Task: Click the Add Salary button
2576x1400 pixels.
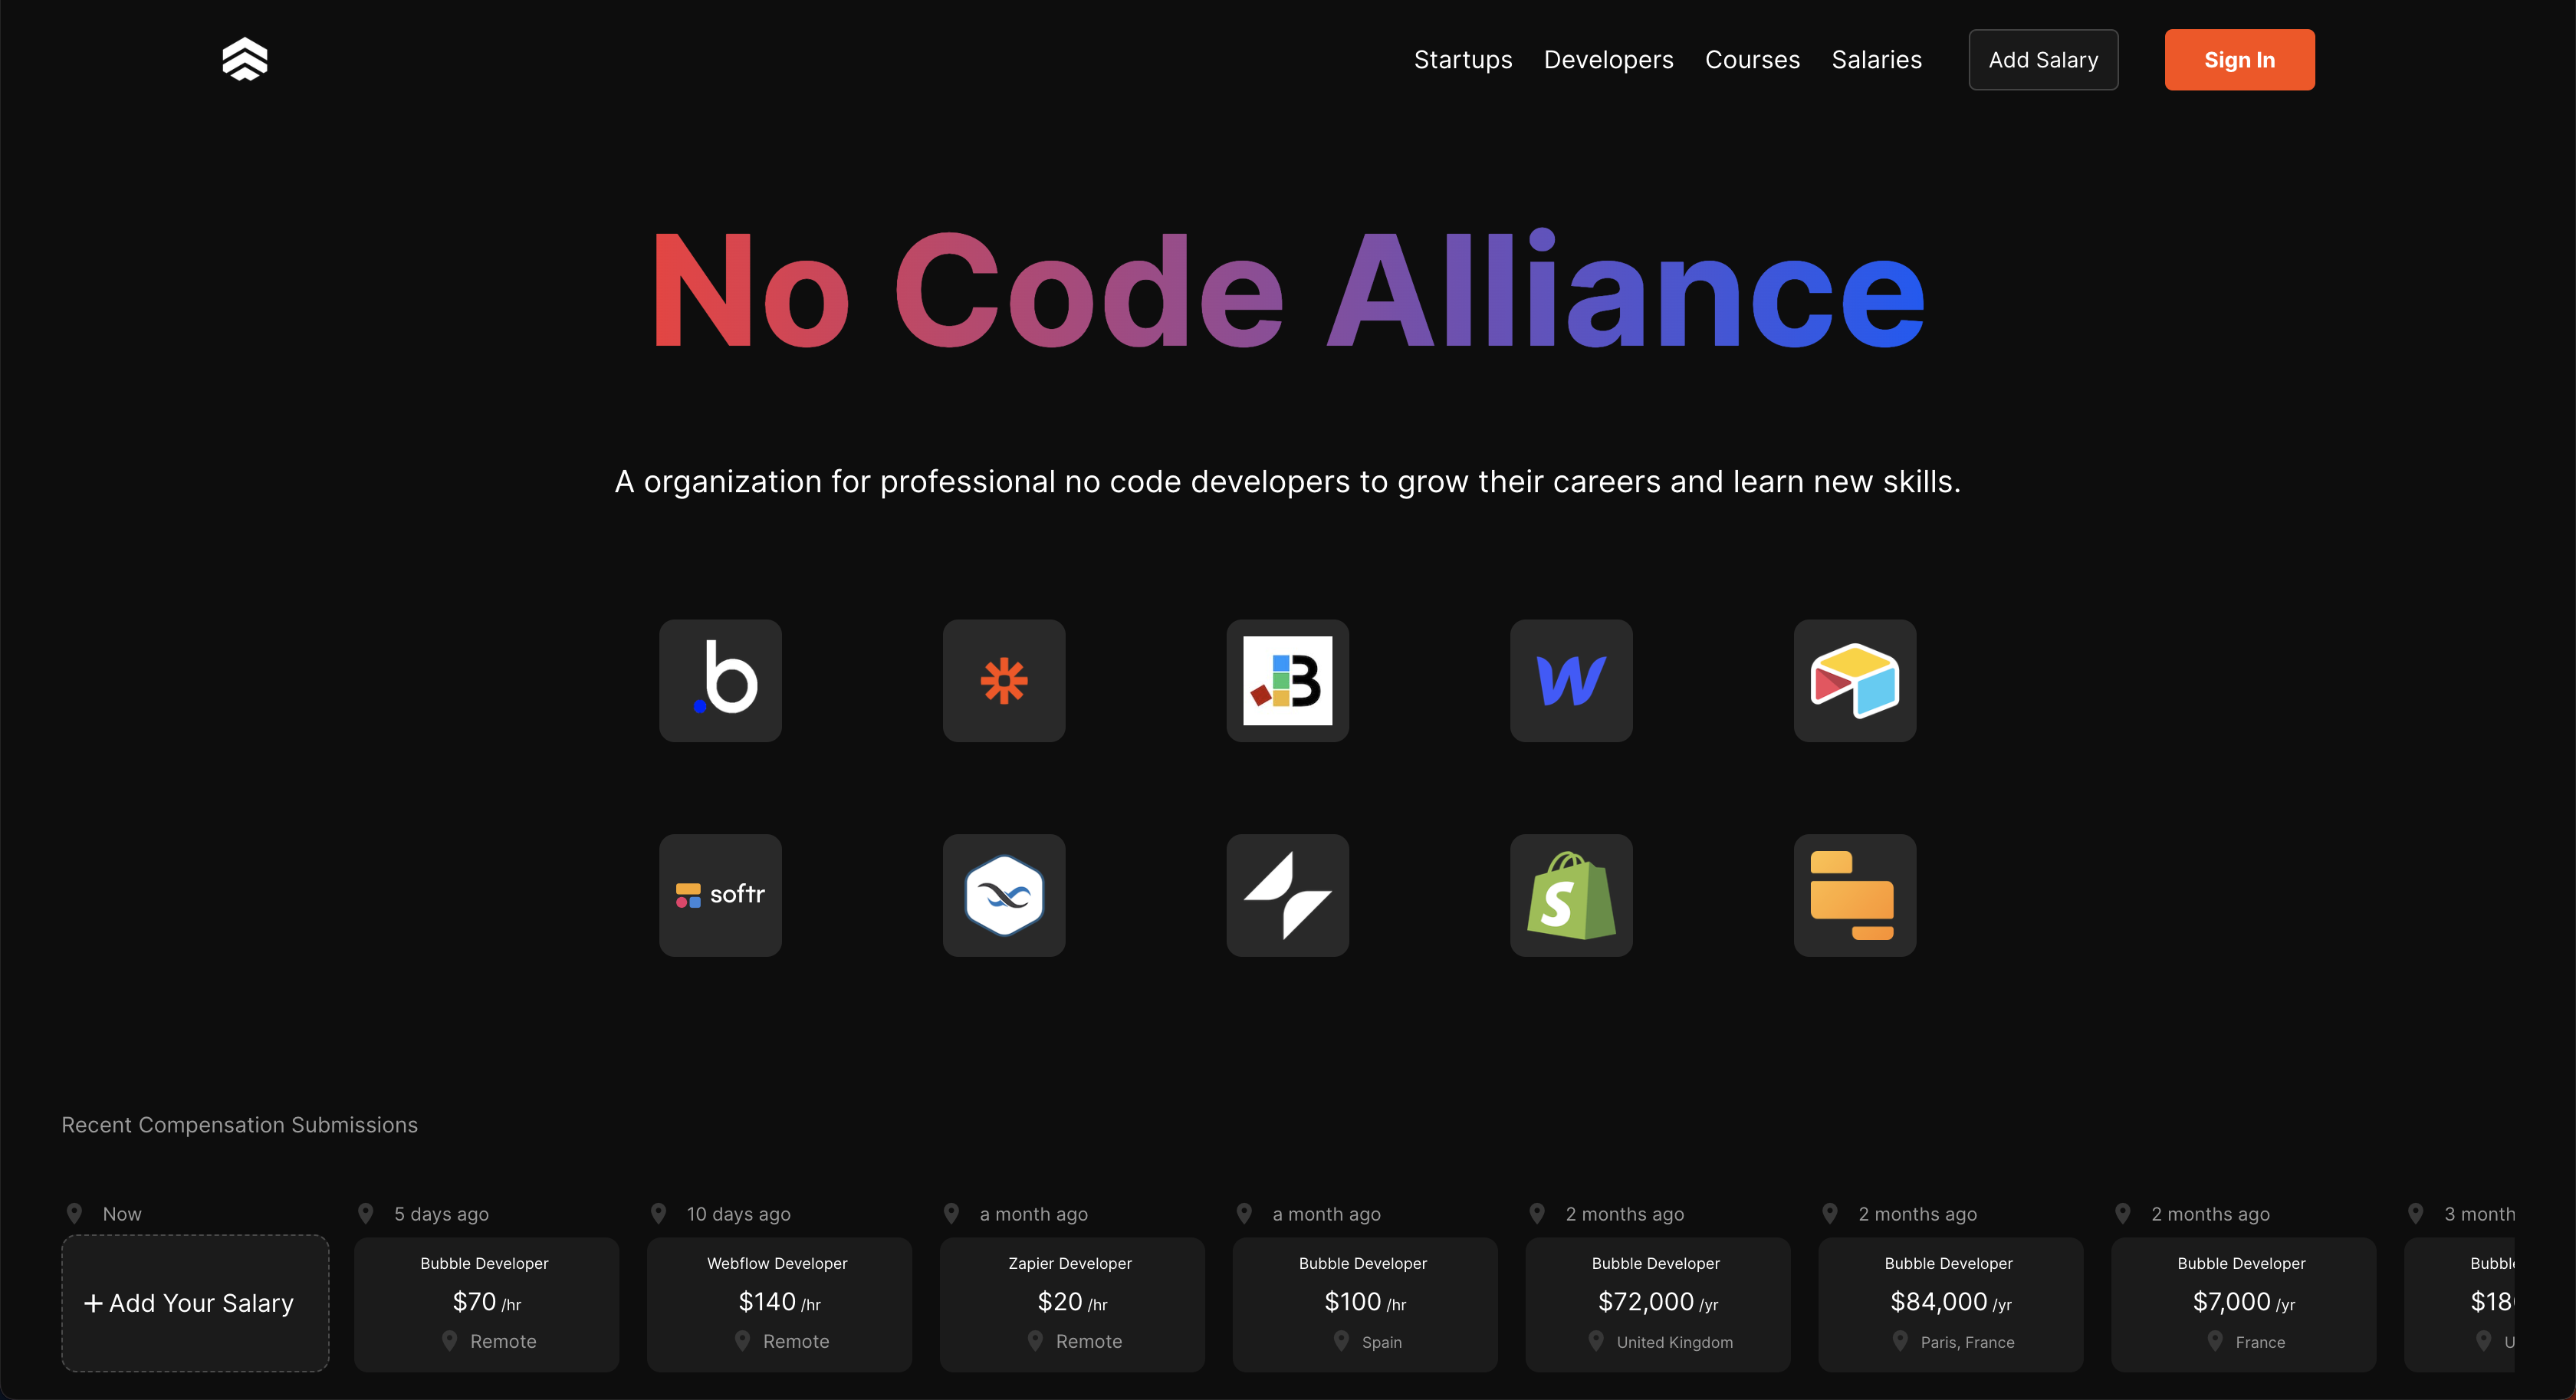Action: 2043,59
